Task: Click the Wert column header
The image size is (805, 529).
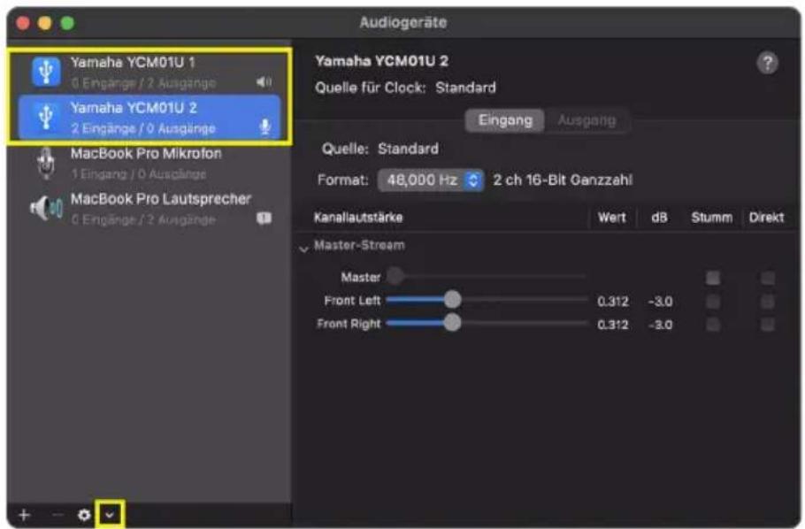Action: click(612, 218)
